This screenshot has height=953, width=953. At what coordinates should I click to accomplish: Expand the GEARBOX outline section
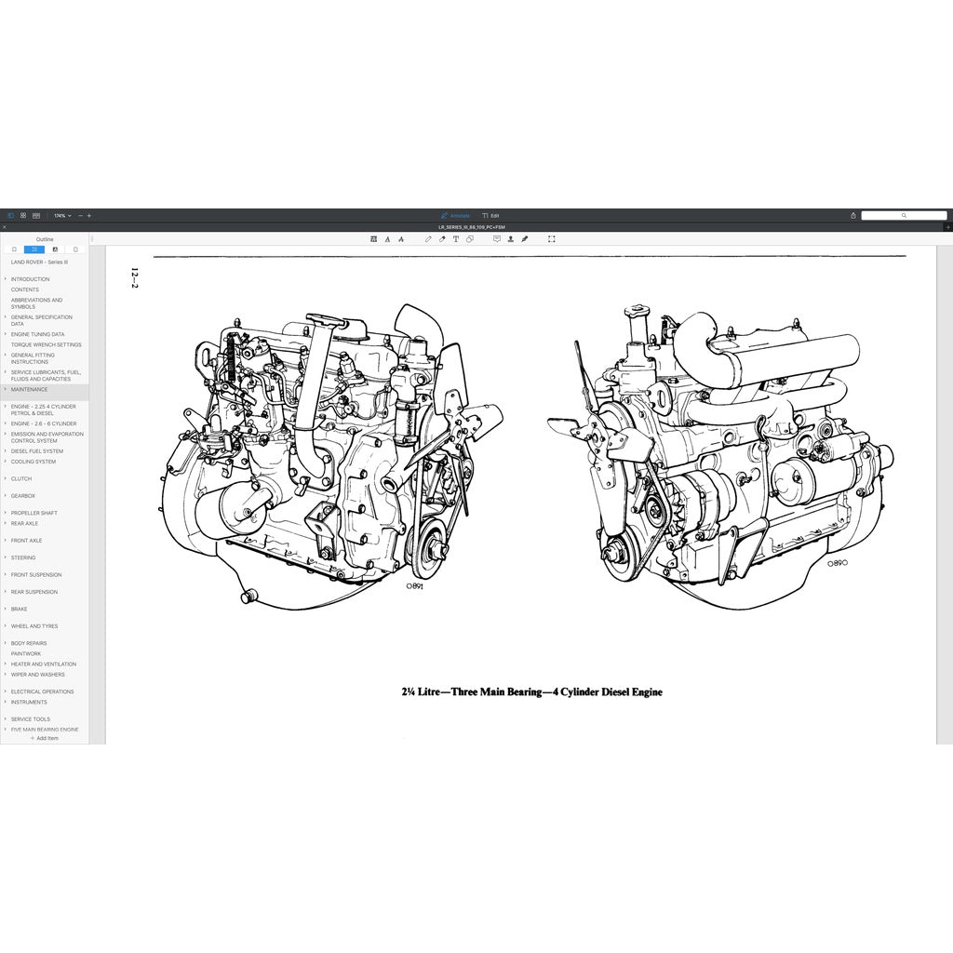pos(22,496)
